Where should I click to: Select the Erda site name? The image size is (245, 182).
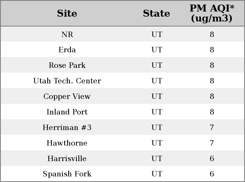point(67,50)
